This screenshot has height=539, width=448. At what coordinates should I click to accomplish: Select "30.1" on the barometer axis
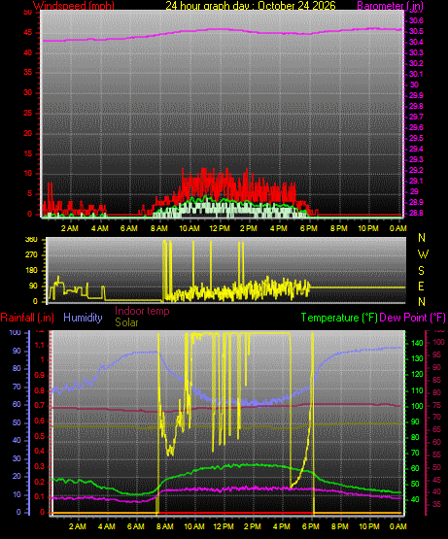pyautogui.click(x=416, y=74)
